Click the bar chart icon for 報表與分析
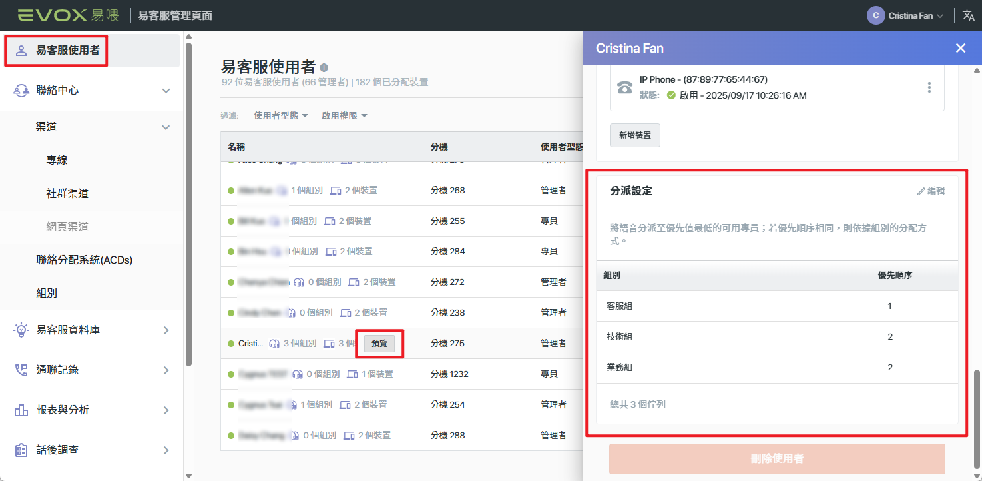 click(21, 410)
